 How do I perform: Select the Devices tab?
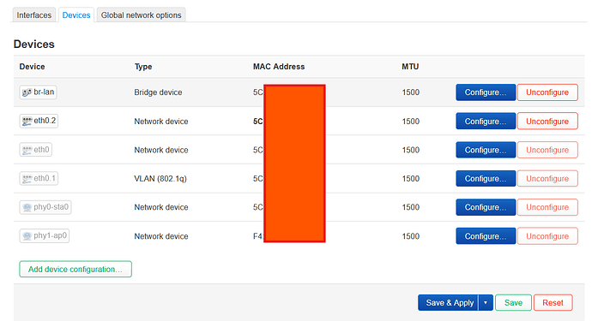(x=76, y=15)
